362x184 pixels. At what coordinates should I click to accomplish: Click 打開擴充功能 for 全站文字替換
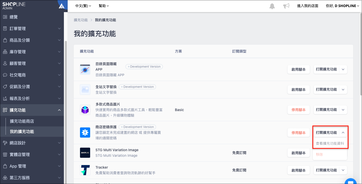tap(326, 90)
